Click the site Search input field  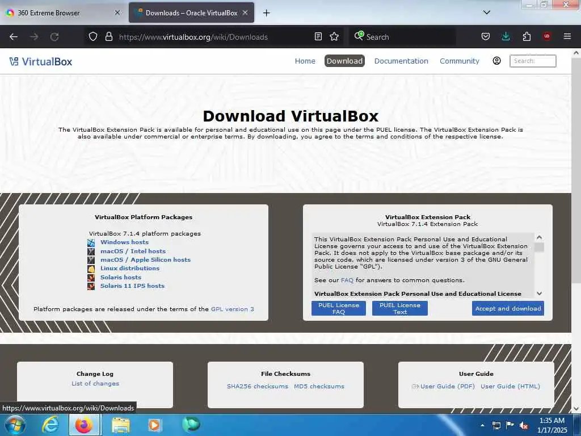[533, 61]
